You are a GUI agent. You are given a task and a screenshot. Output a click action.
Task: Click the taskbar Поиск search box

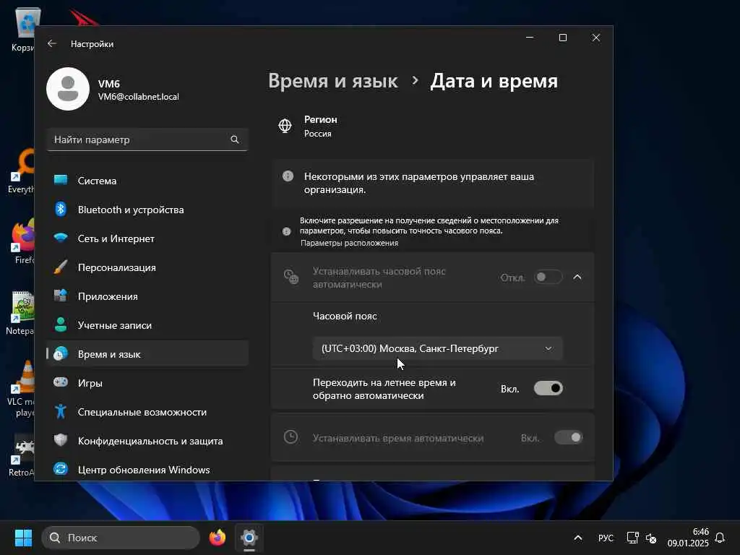(121, 538)
